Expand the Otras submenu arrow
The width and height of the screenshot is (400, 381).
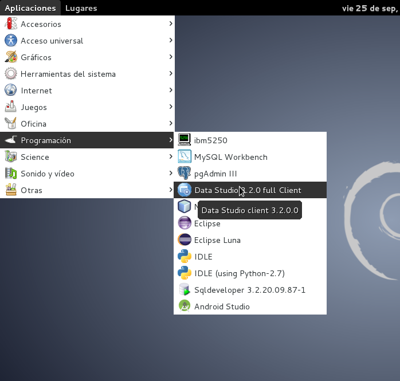[171, 190]
